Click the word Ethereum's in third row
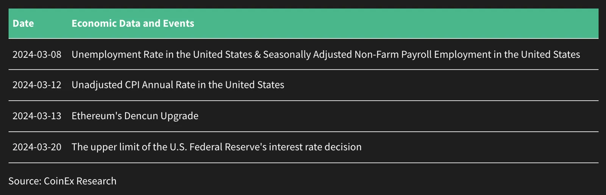Viewport: 606px width, 195px height. 97,116
